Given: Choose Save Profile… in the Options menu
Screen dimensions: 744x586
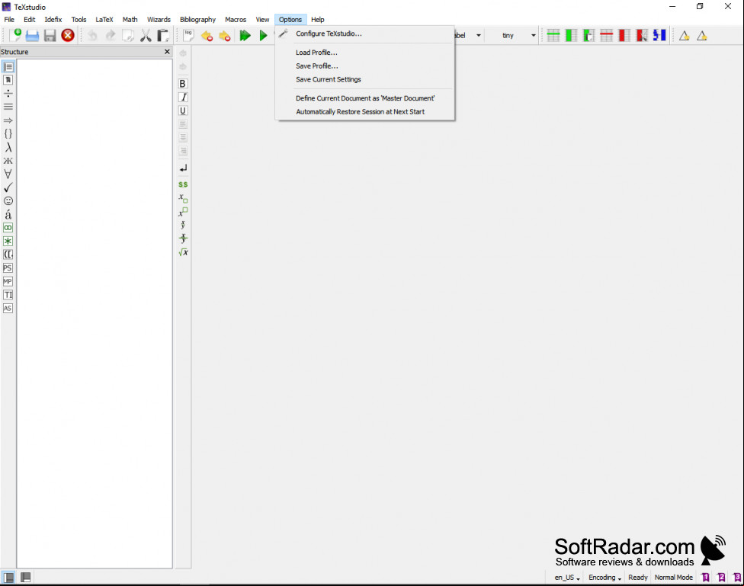Looking at the screenshot, I should (317, 66).
